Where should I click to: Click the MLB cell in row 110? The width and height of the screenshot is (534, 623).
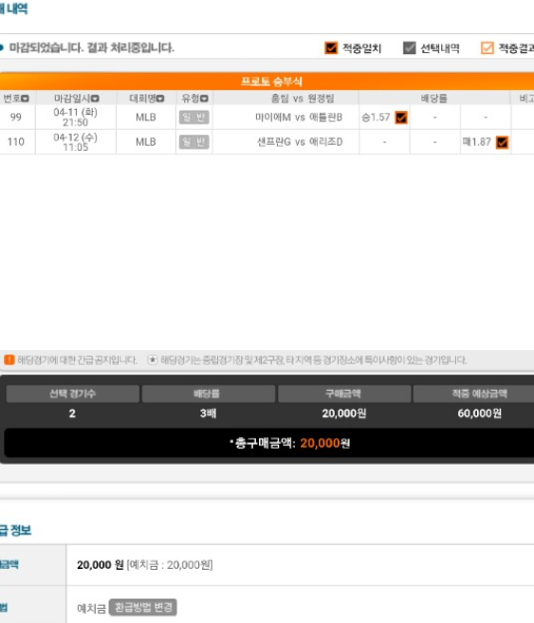146,142
